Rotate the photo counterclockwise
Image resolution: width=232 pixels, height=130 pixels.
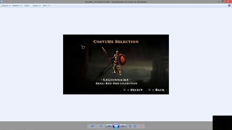pos(130,126)
